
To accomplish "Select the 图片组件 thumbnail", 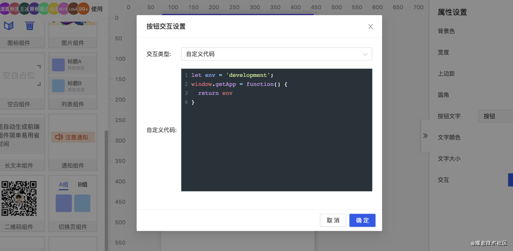I will tap(73, 24).
